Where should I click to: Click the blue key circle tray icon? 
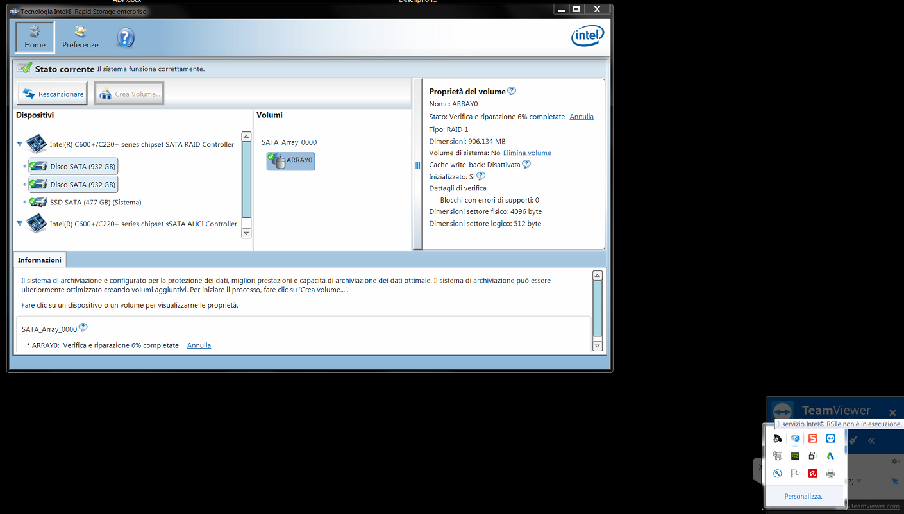777,474
